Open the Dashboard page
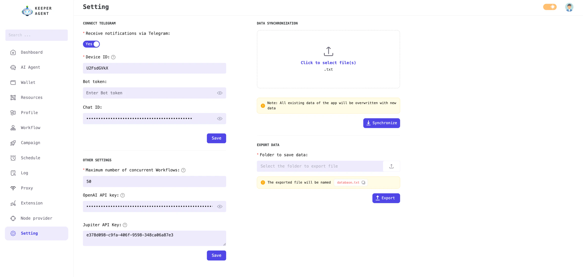 [31, 52]
